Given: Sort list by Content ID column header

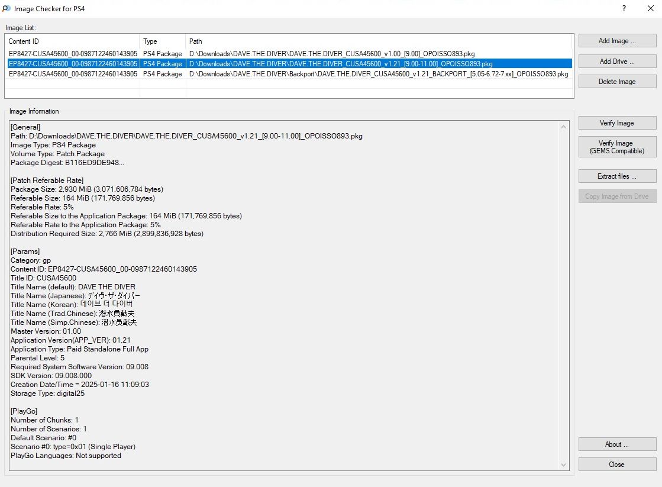Looking at the screenshot, I should (x=72, y=41).
